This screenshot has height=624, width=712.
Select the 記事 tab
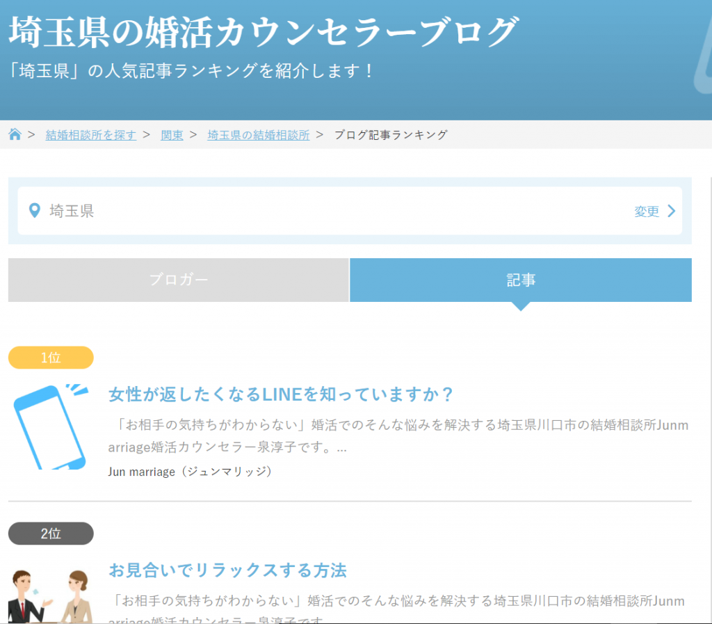520,280
